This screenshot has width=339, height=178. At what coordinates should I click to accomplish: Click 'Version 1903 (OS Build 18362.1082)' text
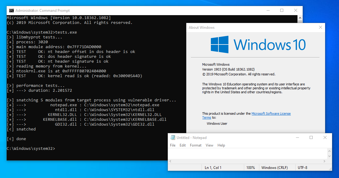[x=228, y=69]
